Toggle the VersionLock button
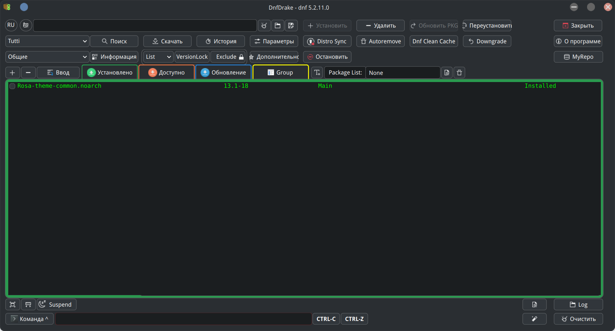 (x=192, y=57)
